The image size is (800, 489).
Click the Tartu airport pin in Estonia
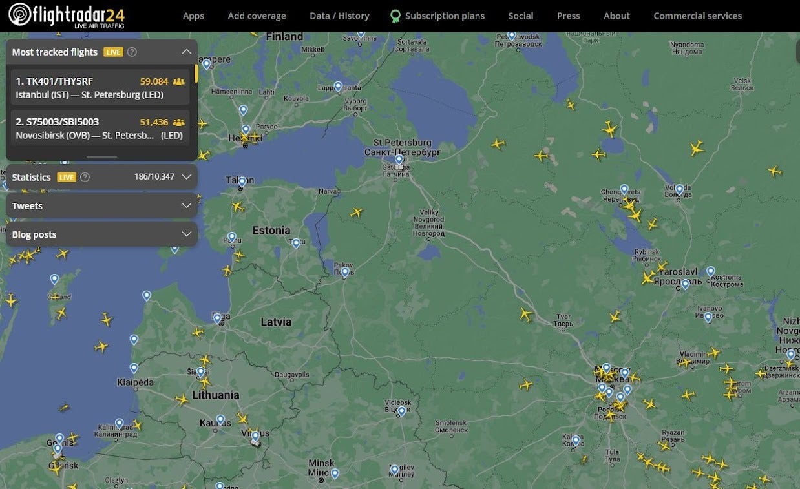pos(296,244)
